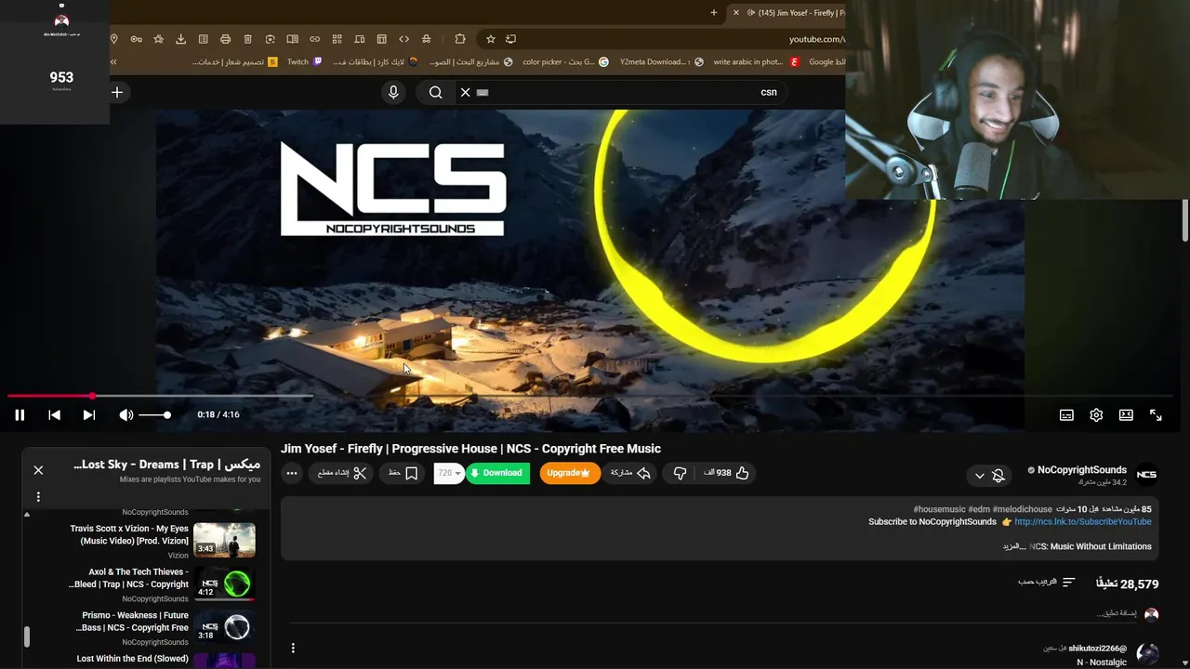Open the mix playlist three-dot options
1190x669 pixels.
click(x=38, y=496)
